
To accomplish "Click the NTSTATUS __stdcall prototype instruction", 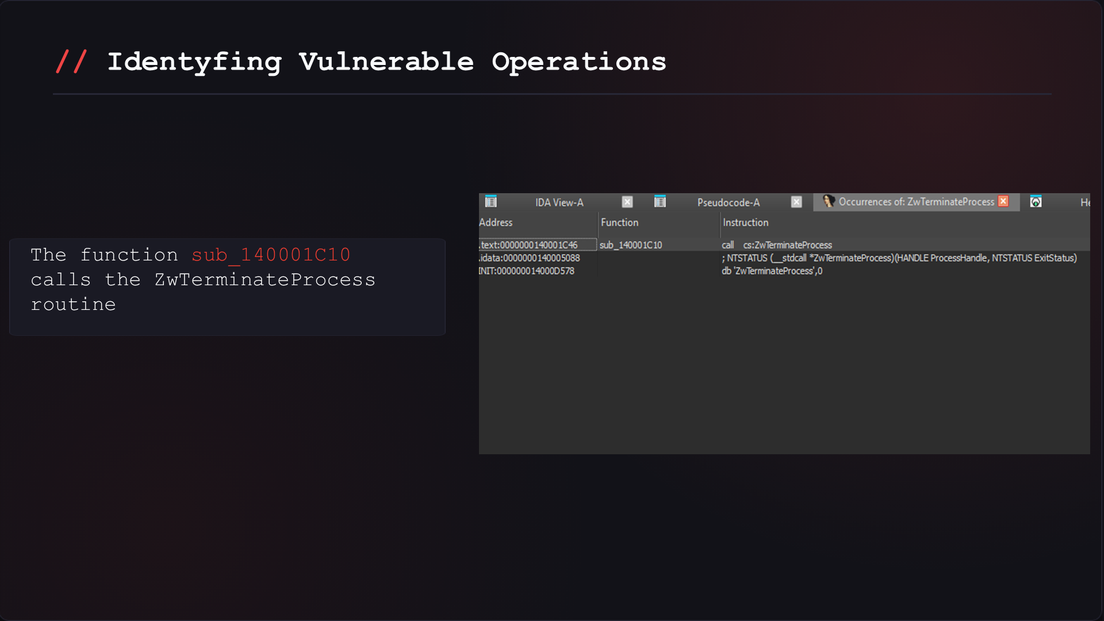I will pos(899,258).
